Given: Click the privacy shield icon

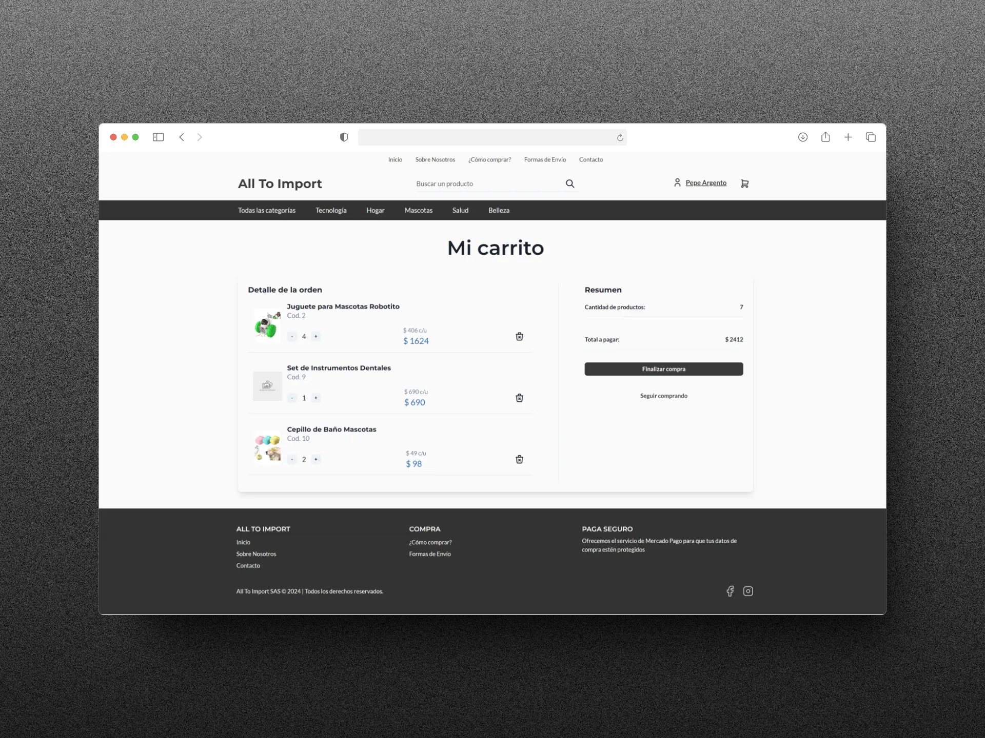Looking at the screenshot, I should pyautogui.click(x=344, y=137).
